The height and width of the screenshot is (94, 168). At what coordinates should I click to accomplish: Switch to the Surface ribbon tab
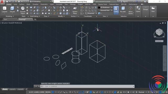coord(22,4)
